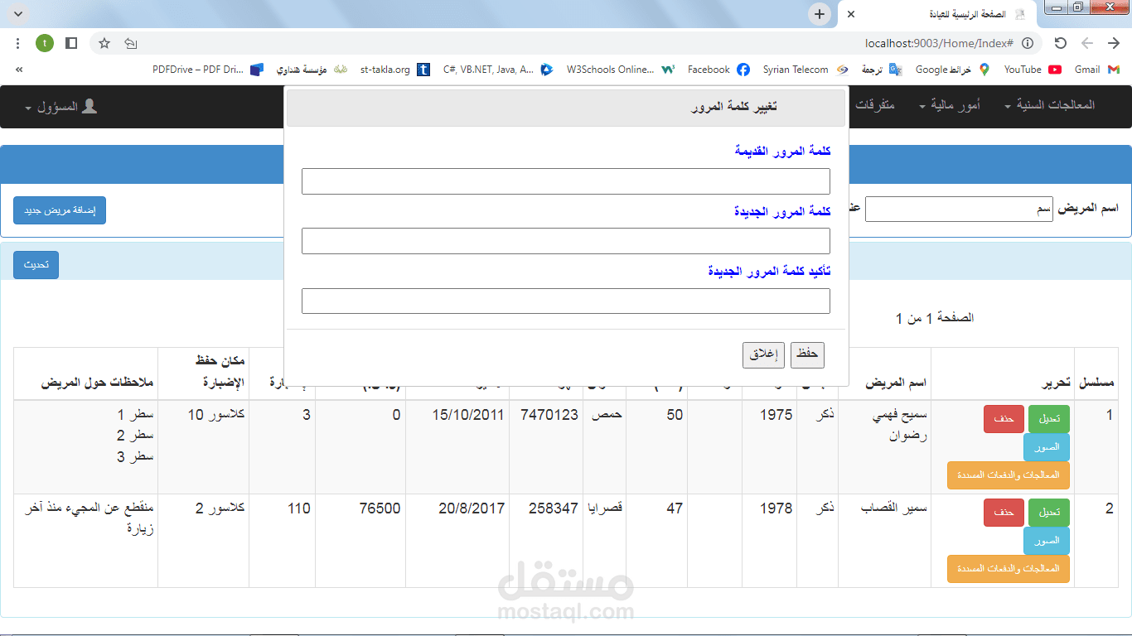Click the الصفحة 1 من 1 pagination text
This screenshot has width=1132, height=636.
tap(935, 318)
